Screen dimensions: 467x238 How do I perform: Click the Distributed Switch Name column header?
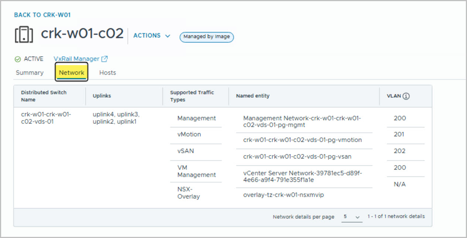tap(44, 96)
